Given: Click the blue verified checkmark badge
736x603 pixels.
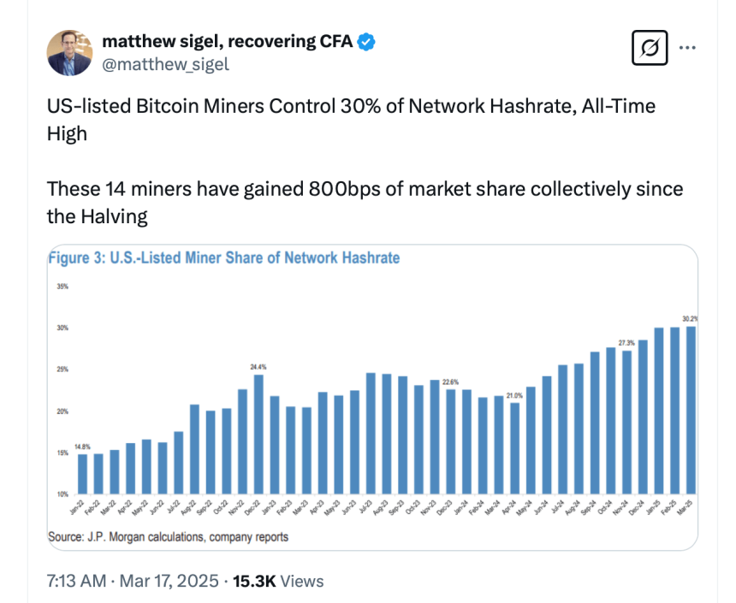Looking at the screenshot, I should pyautogui.click(x=366, y=41).
